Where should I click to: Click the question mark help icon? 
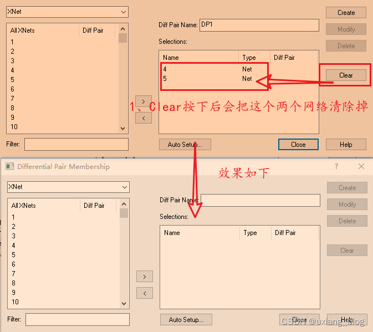pos(336,166)
